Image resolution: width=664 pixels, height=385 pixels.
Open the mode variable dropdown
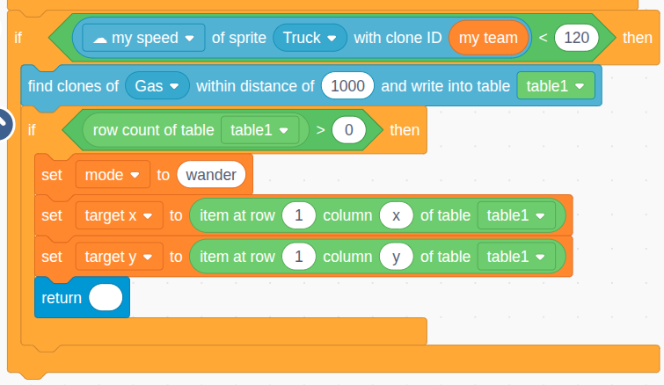pyautogui.click(x=113, y=175)
